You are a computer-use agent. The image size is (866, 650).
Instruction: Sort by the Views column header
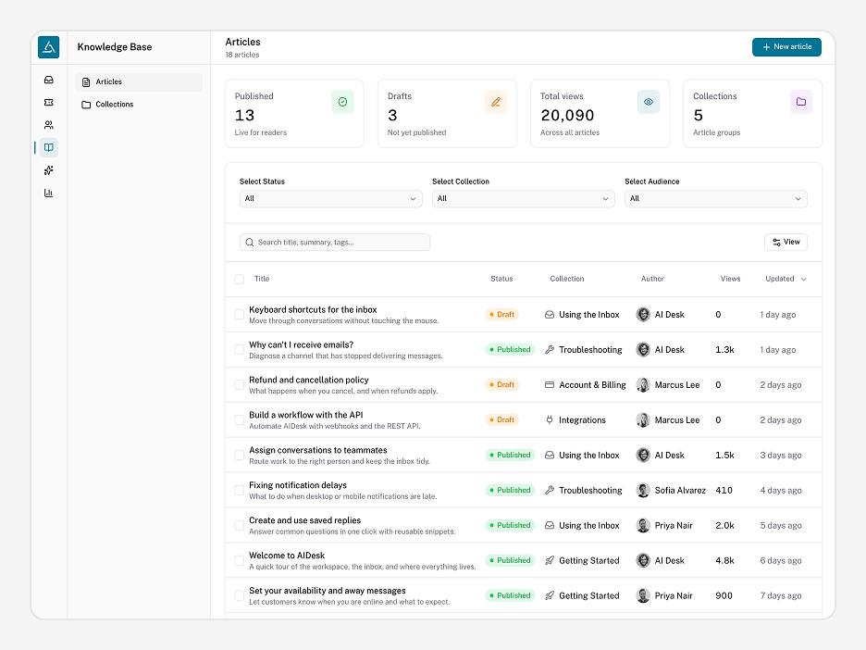[730, 279]
